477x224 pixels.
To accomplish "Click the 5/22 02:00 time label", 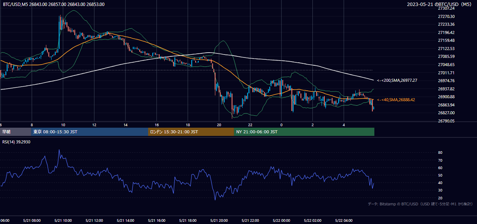I will click(x=312, y=221).
